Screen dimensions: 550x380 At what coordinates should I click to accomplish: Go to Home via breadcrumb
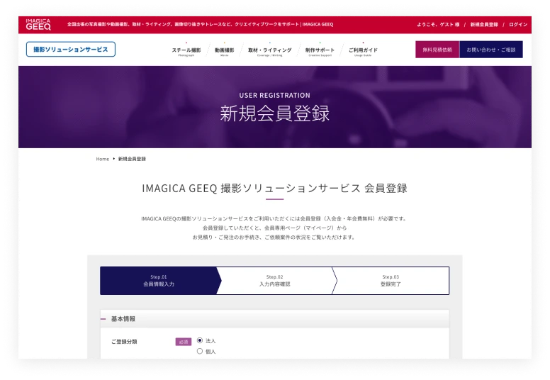(x=103, y=159)
